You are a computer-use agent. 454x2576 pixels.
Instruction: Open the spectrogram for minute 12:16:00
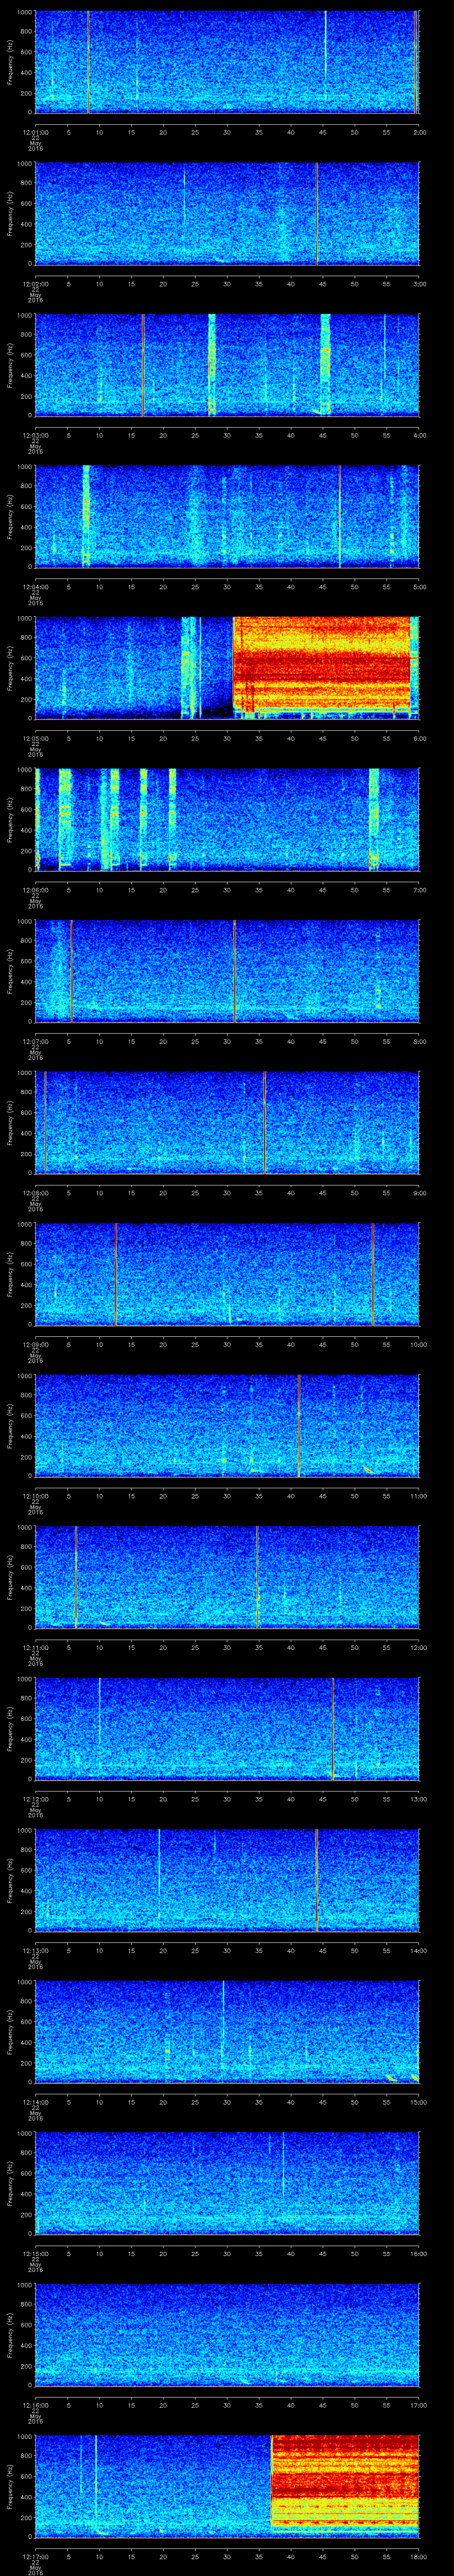click(x=227, y=2334)
